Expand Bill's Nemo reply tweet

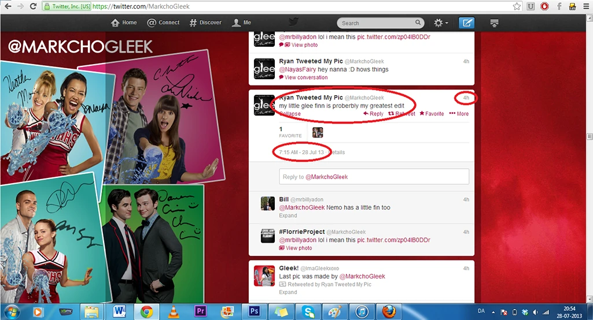pos(288,215)
